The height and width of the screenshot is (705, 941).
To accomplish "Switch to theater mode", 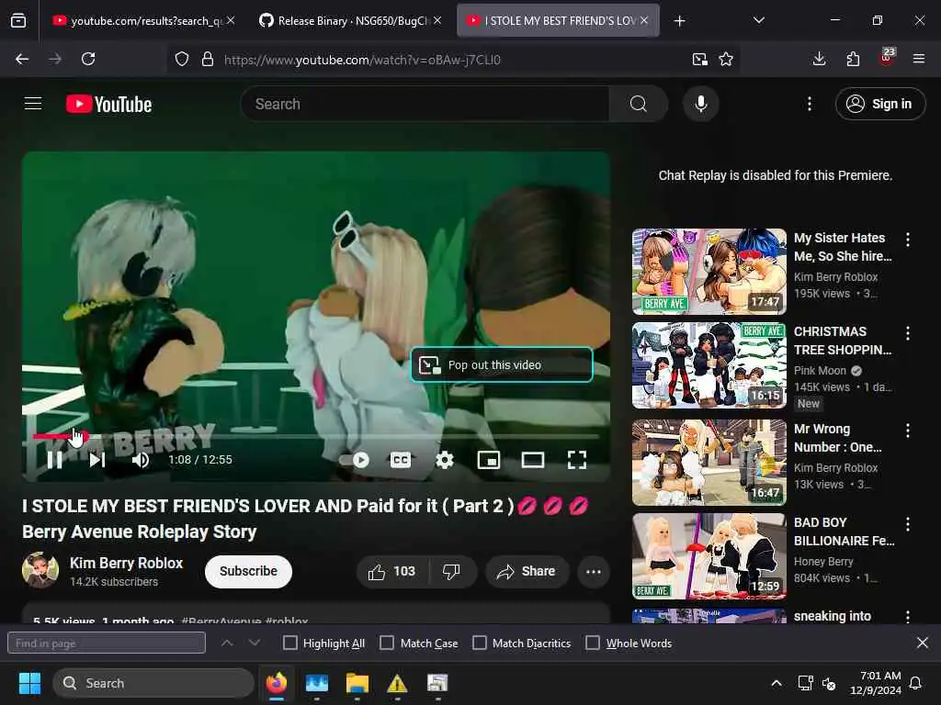I will [533, 460].
